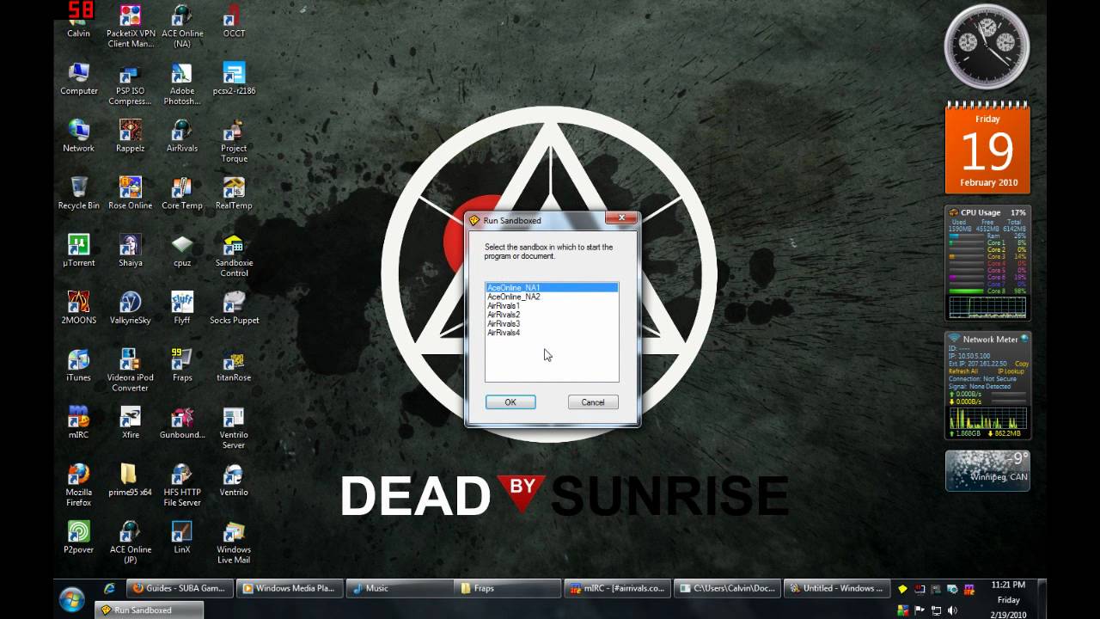Screen dimensions: 1100x619
Task: Select the Ventrilo desktop icon
Action: (x=234, y=480)
